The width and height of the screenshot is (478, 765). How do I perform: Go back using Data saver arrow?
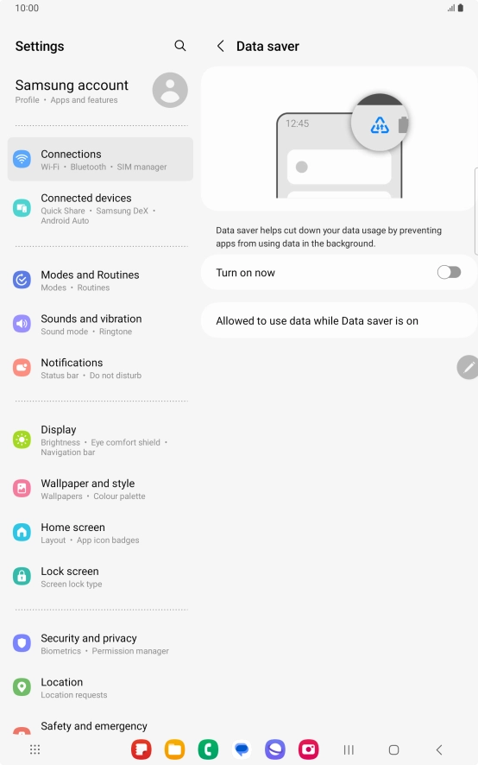tap(221, 46)
